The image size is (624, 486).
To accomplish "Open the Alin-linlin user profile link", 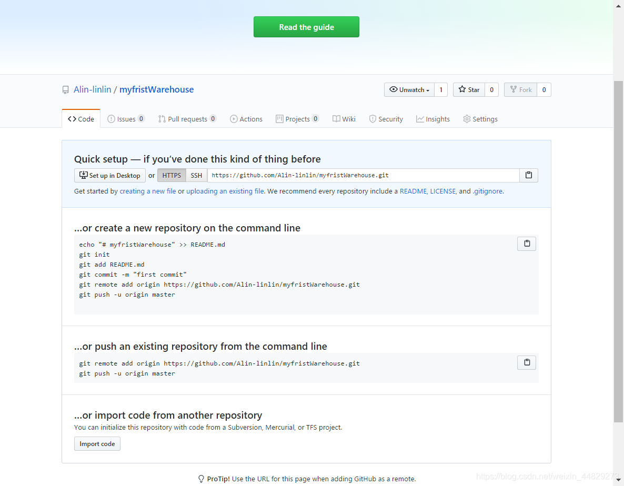I will tap(92, 89).
